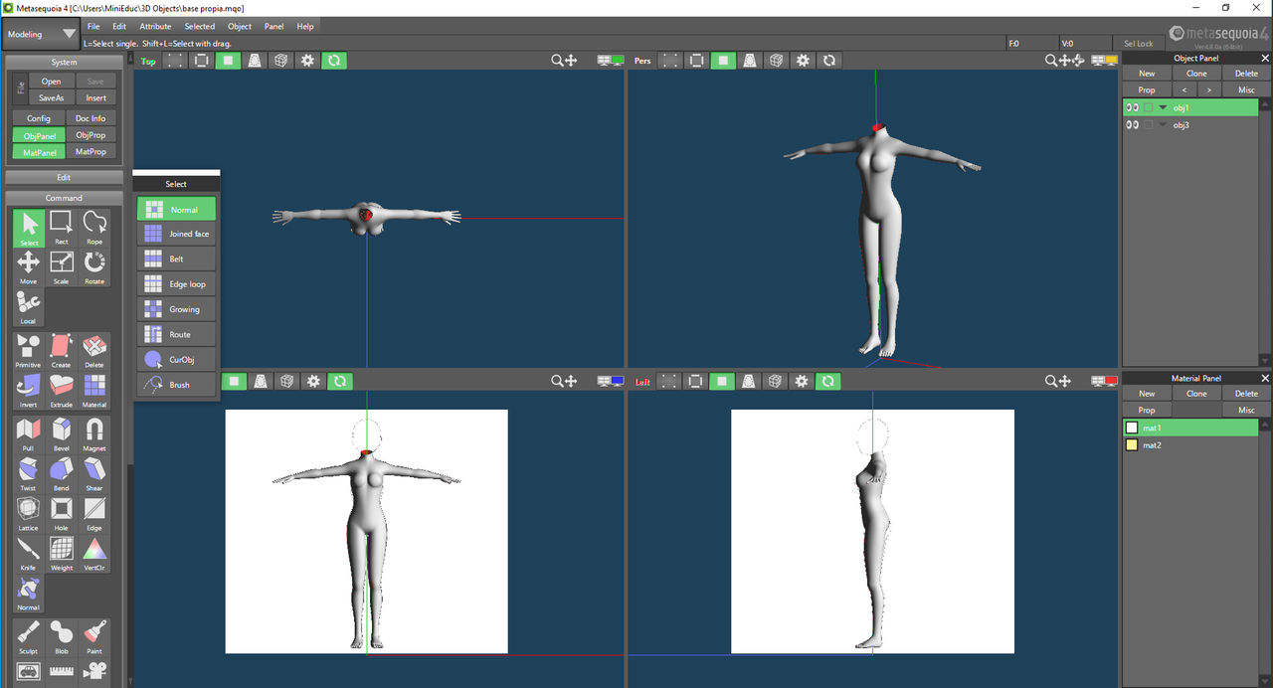The width and height of the screenshot is (1273, 688).
Task: Pick the Rotate tool
Action: (x=94, y=267)
